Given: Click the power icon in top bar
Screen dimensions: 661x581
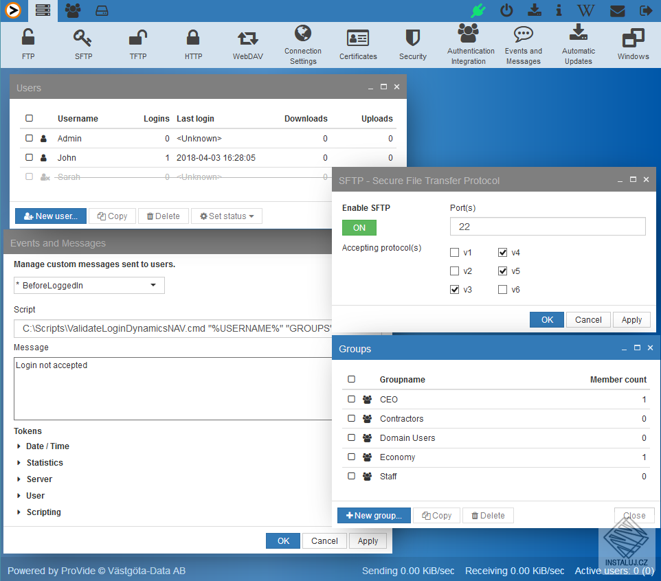Looking at the screenshot, I should tap(506, 10).
